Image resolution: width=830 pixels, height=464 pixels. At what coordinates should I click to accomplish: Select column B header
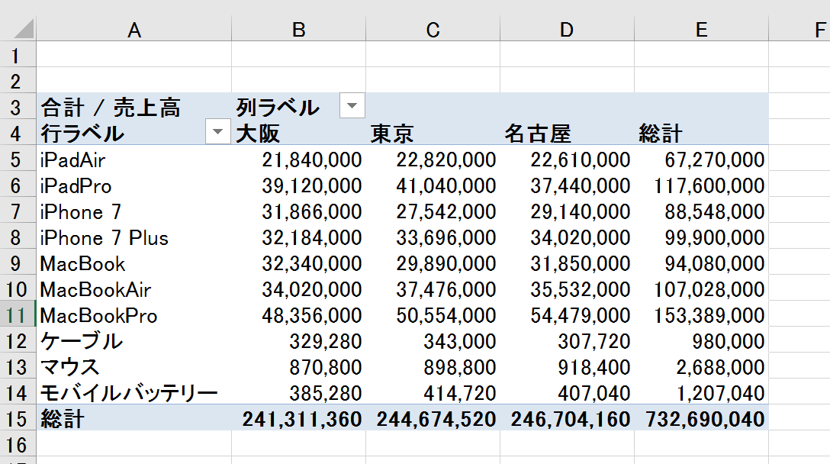[298, 29]
